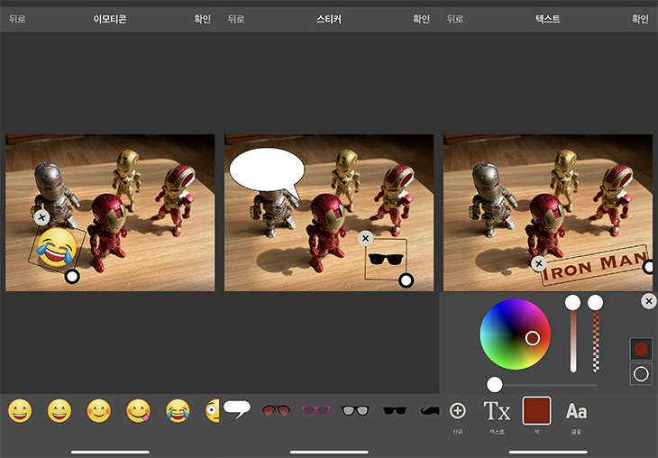This screenshot has width=658, height=458.
Task: Delete the IRON MAN text from photo
Action: (539, 263)
